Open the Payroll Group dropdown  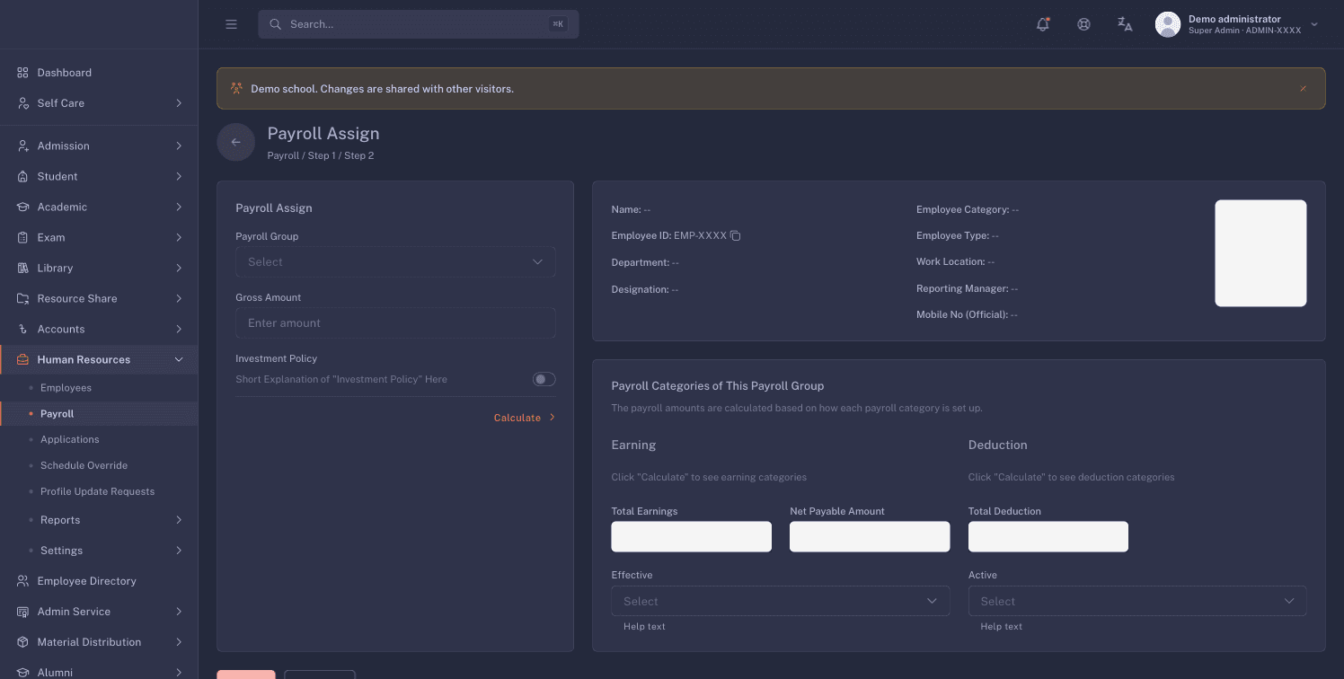point(395,262)
